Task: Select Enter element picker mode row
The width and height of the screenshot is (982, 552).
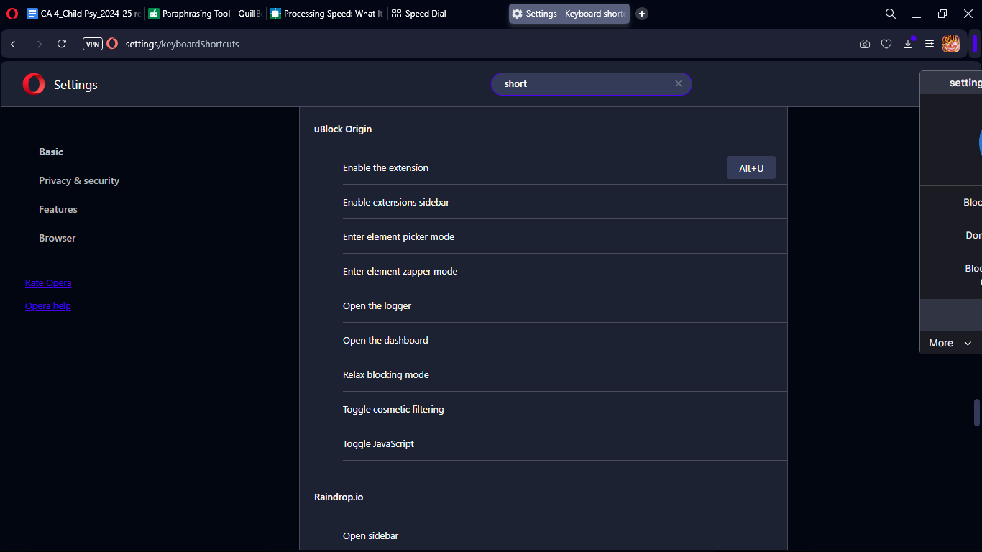Action: click(x=565, y=236)
